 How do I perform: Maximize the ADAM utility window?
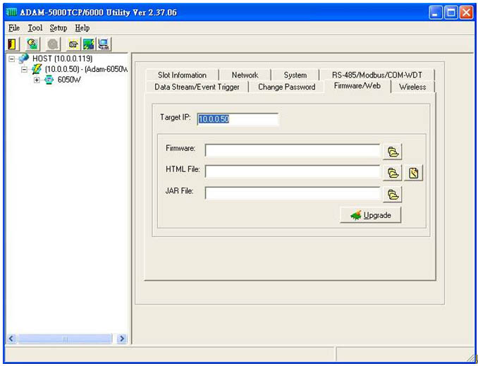451,13
